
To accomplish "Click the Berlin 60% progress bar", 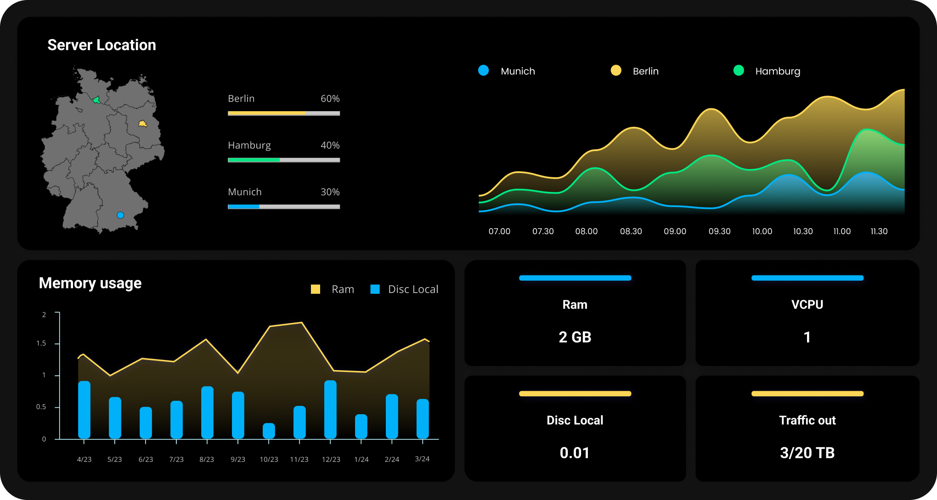I will point(284,113).
